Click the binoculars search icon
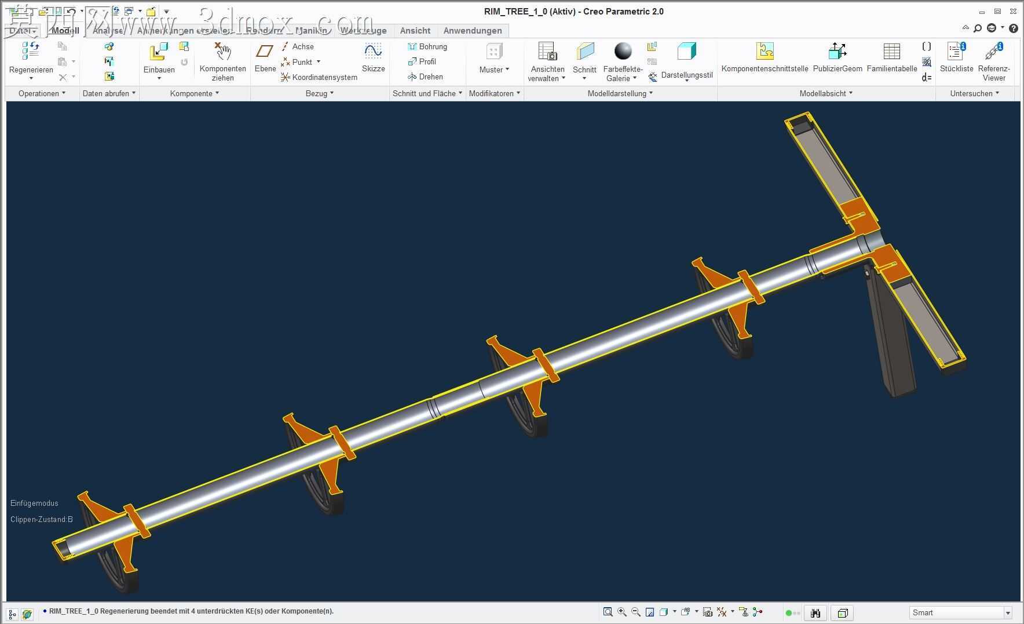This screenshot has height=624, width=1024. (815, 613)
